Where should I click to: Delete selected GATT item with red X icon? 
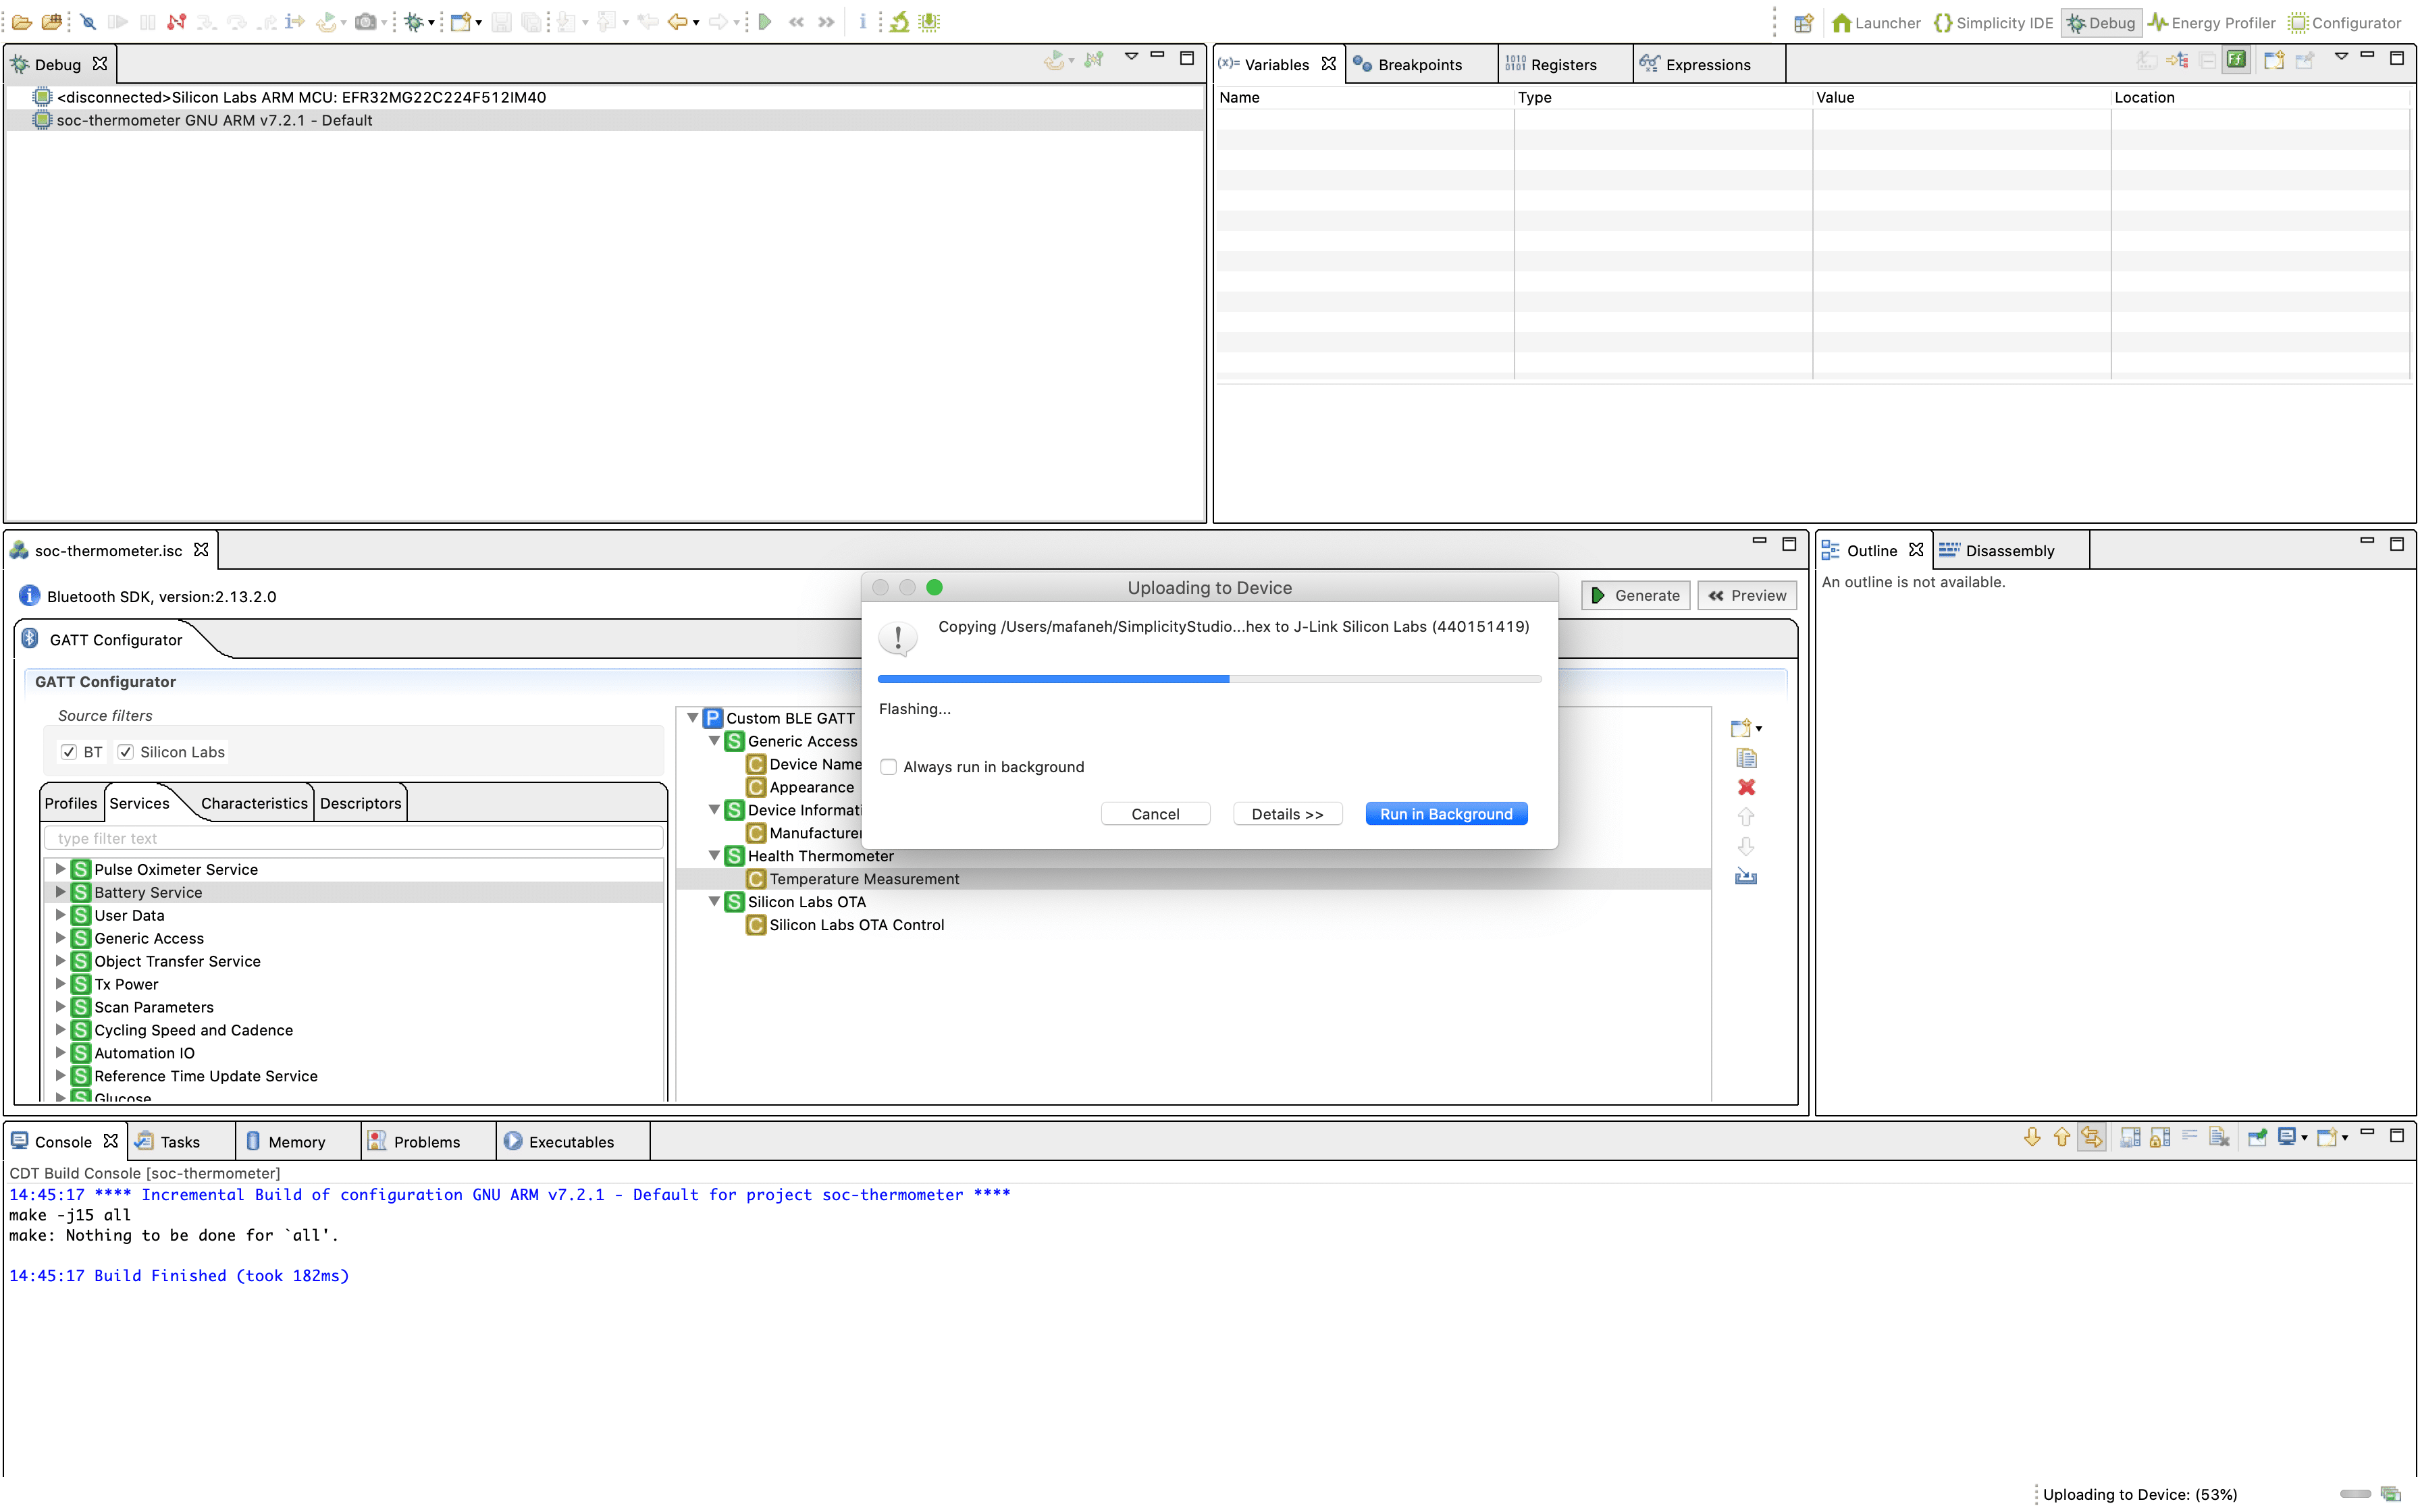pyautogui.click(x=1746, y=787)
